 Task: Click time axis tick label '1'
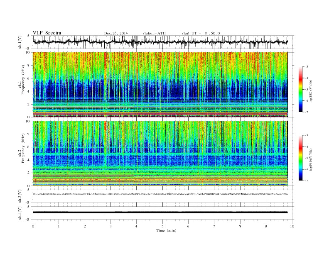click(59, 226)
